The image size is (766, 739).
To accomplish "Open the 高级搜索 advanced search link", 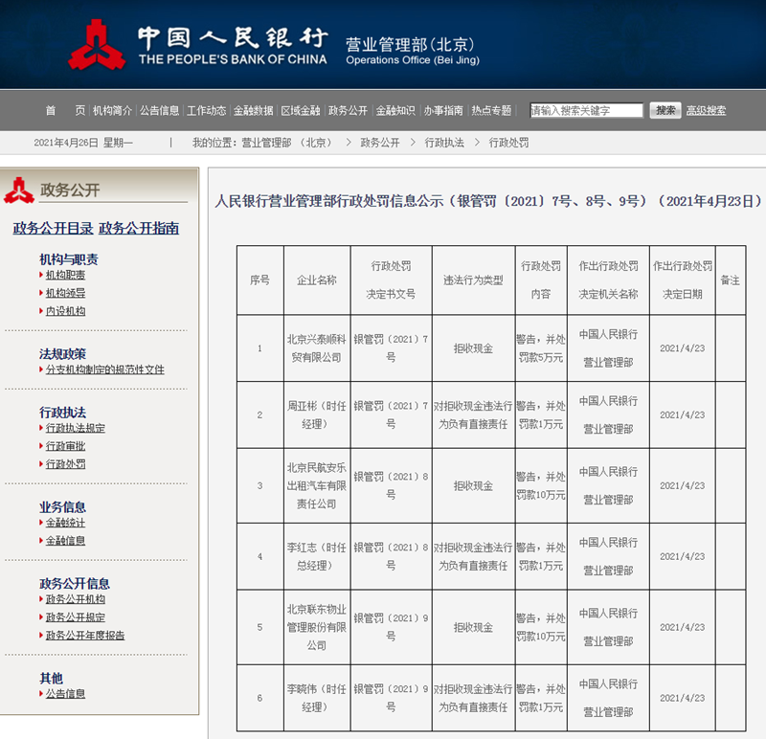I will tap(706, 110).
